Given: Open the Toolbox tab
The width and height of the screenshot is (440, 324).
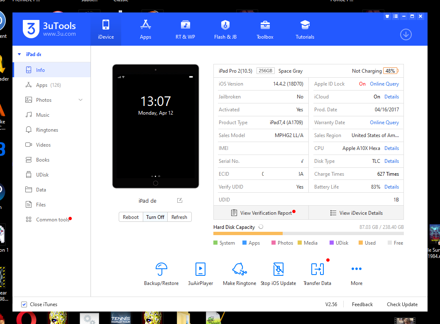Looking at the screenshot, I should 265,29.
